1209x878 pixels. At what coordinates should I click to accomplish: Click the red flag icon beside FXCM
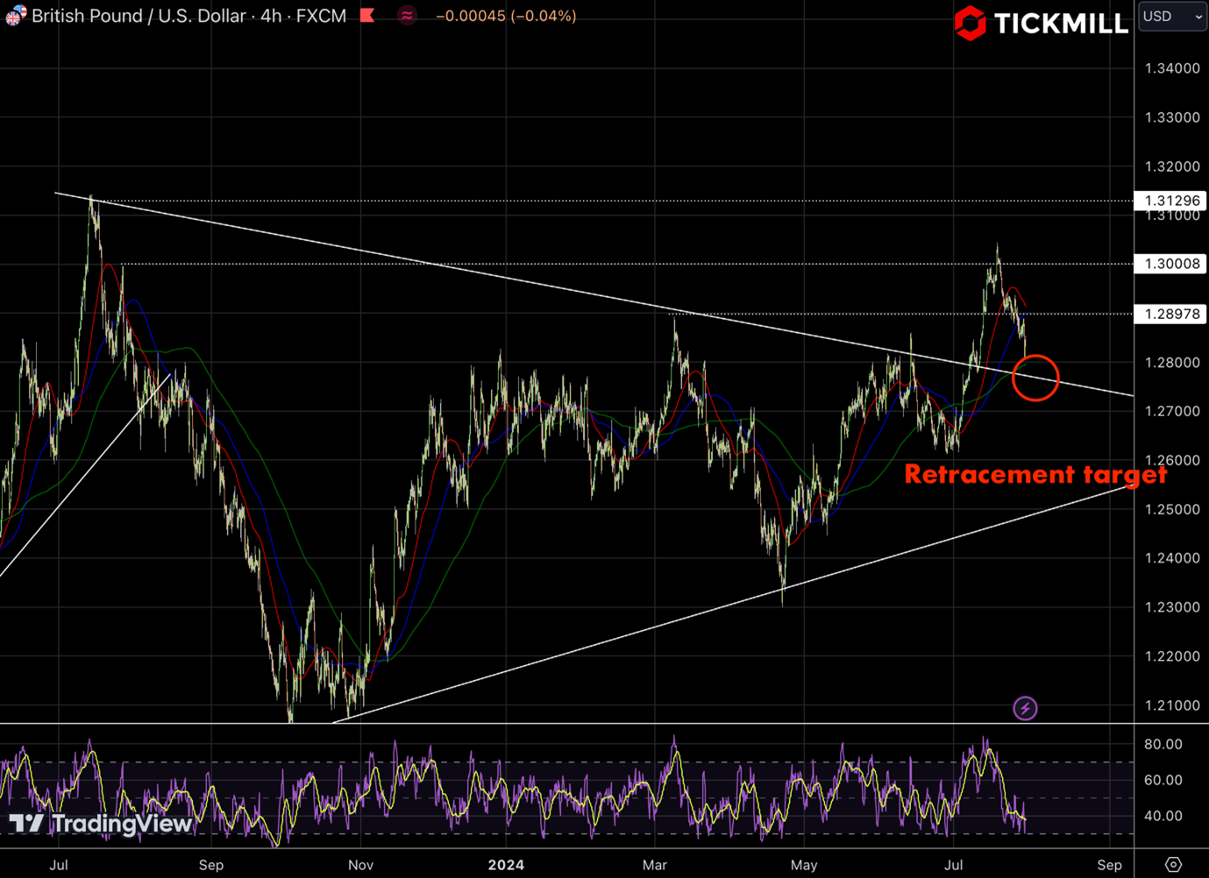(x=368, y=15)
